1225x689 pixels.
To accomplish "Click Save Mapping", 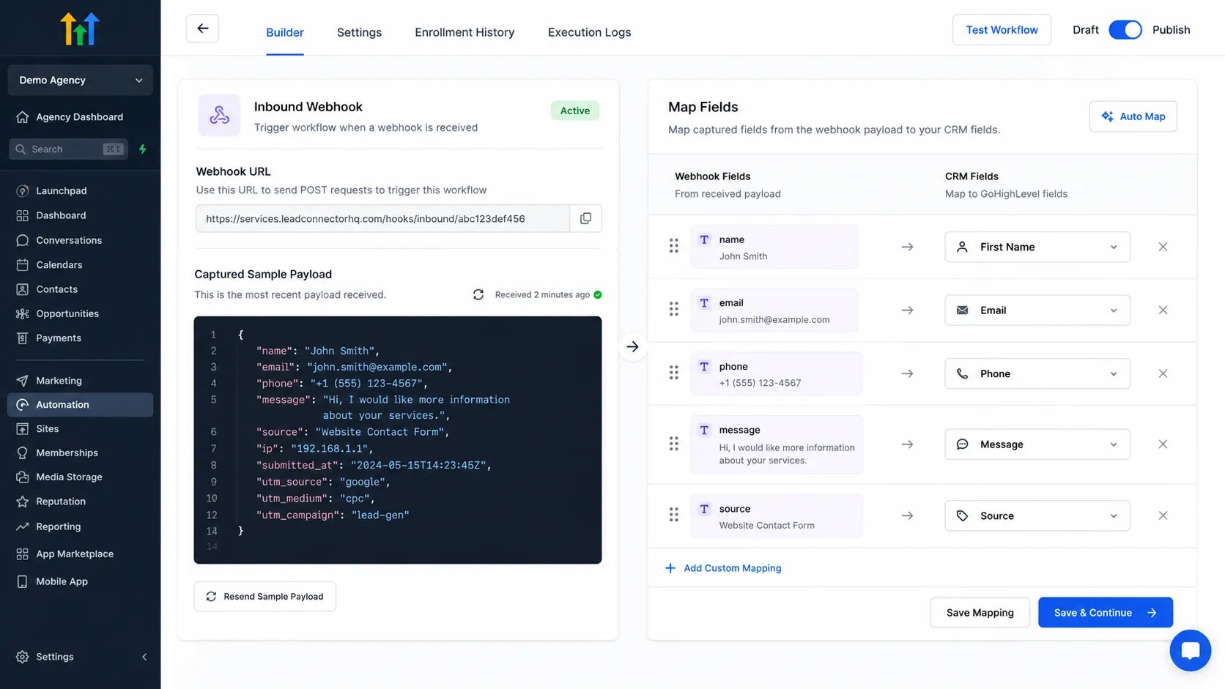I will pyautogui.click(x=980, y=612).
